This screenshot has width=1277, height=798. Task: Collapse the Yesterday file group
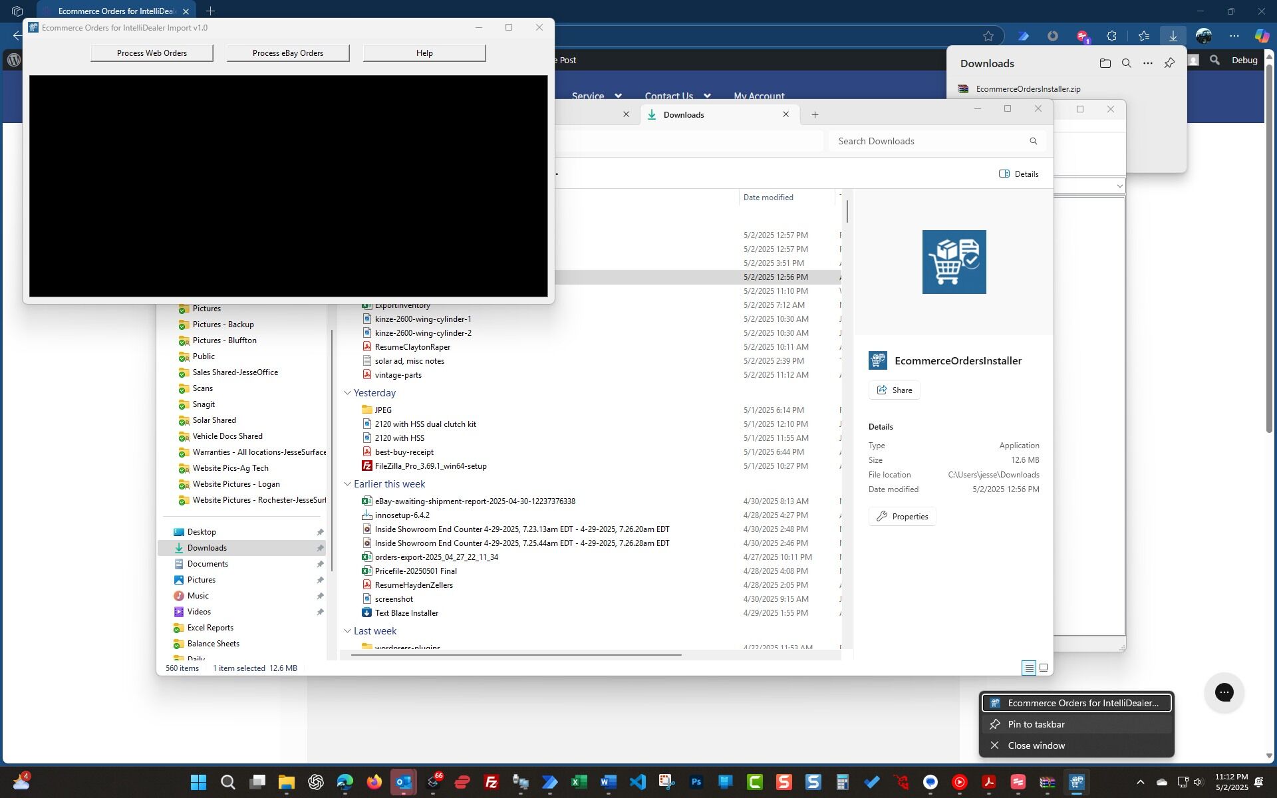click(x=347, y=393)
